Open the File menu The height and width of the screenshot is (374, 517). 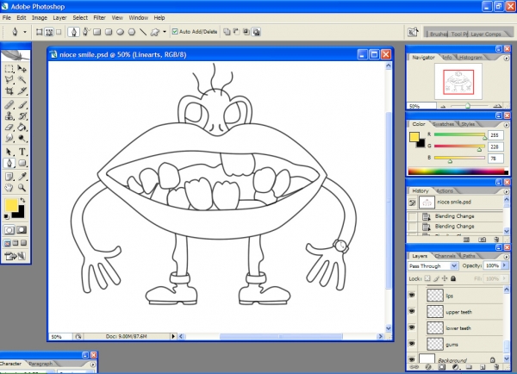pyautogui.click(x=7, y=18)
